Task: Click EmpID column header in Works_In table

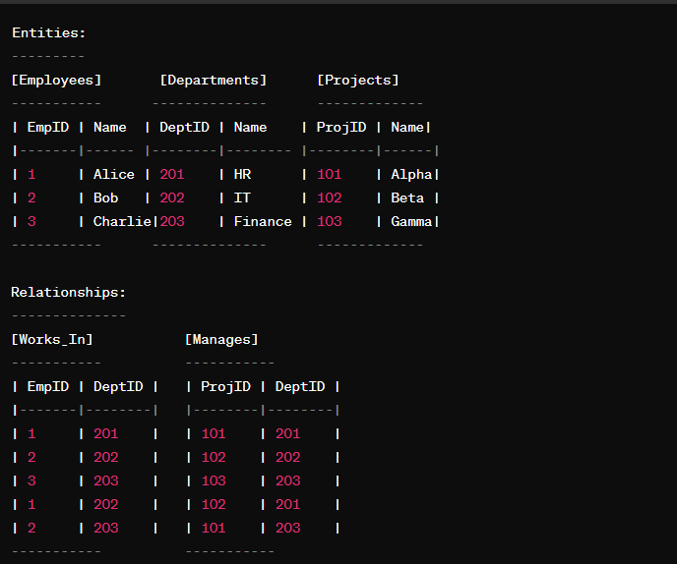Action: [47, 387]
